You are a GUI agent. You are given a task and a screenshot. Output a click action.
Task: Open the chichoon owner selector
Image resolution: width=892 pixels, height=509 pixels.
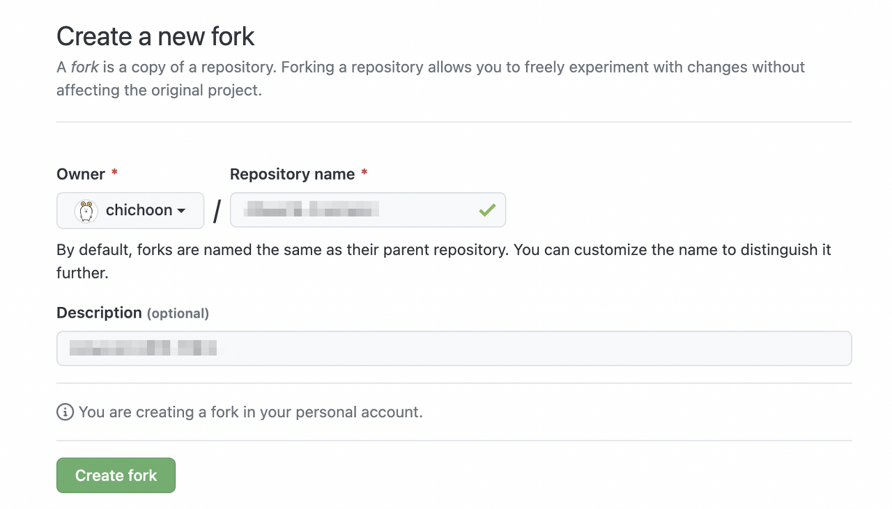(130, 210)
